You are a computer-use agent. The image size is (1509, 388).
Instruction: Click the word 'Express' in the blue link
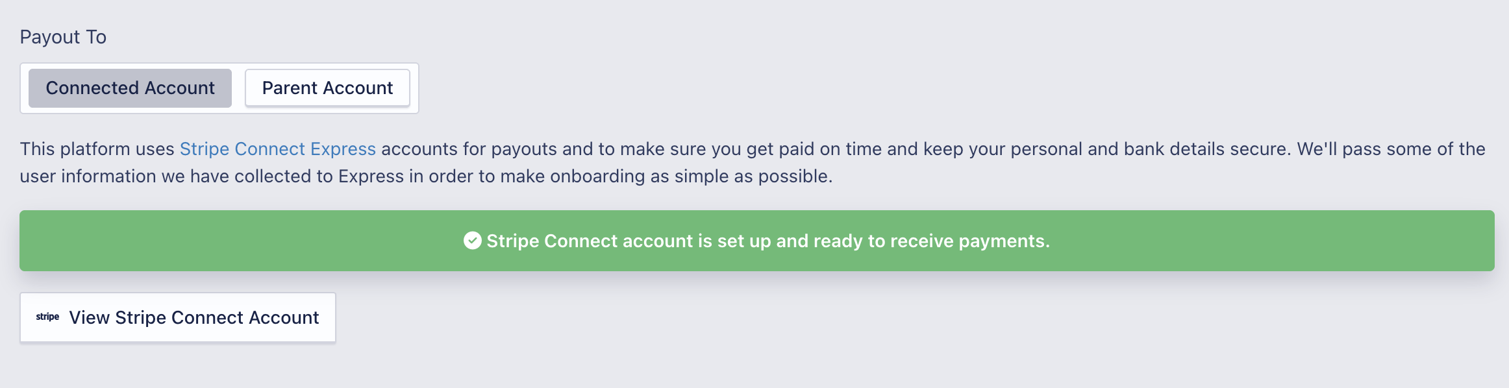pos(343,149)
